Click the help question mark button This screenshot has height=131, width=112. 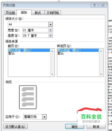coord(94,5)
